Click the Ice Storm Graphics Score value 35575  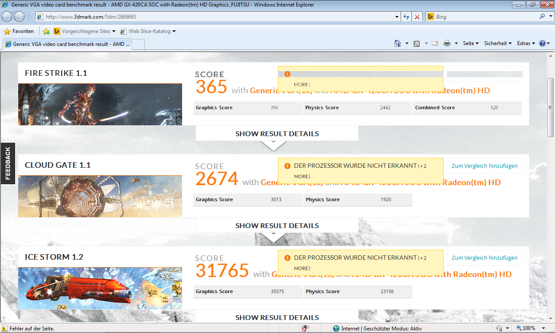(x=277, y=291)
